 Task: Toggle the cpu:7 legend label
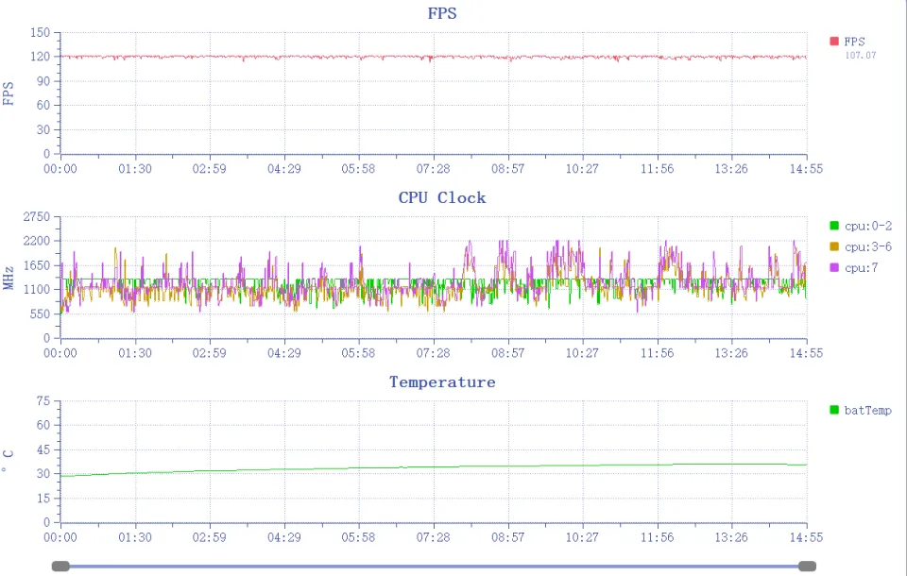(x=861, y=268)
